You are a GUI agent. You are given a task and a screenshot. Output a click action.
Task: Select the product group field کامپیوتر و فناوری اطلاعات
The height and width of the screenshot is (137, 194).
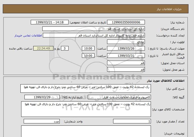tap(119, 97)
